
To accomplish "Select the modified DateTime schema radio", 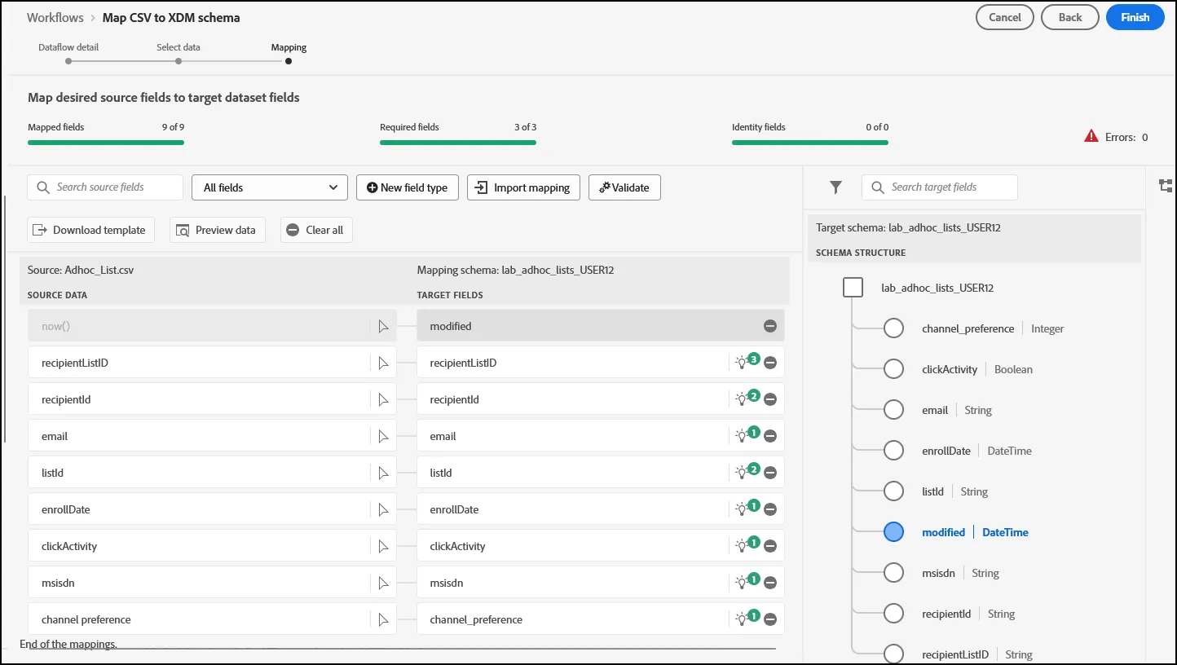I will [x=894, y=532].
